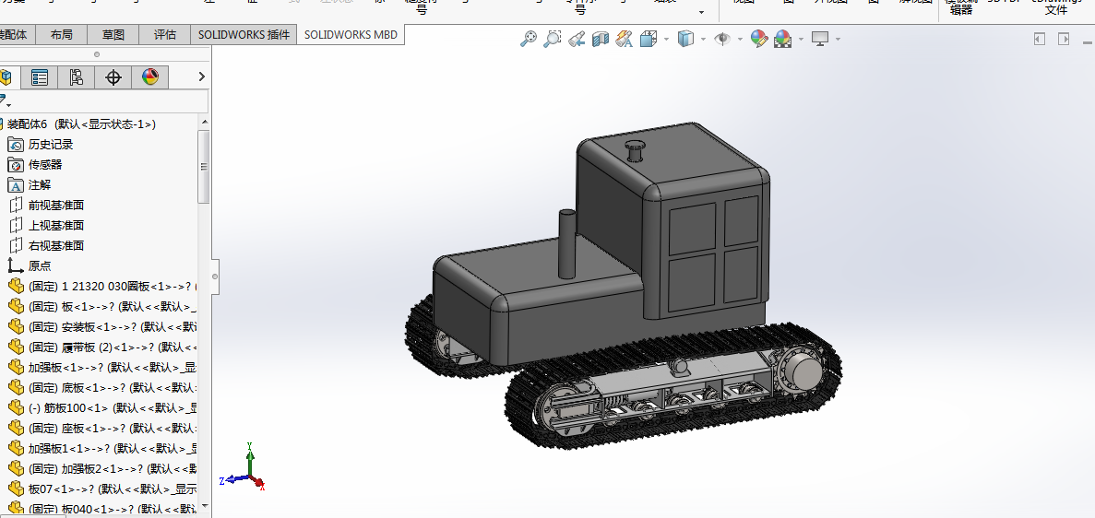Click the Zoom to Fit magnifier icon

529,39
